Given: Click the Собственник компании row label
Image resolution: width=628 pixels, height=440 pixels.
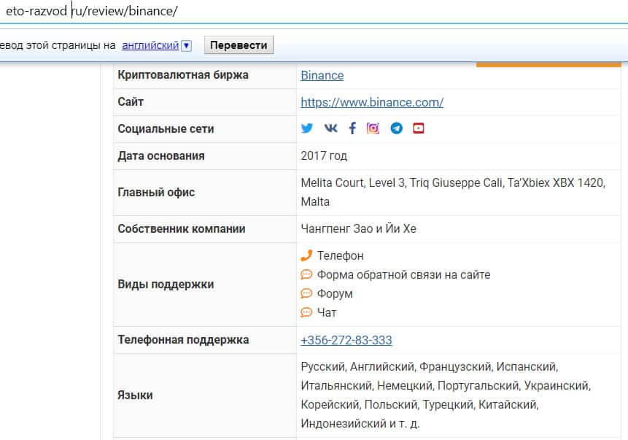Looking at the screenshot, I should [x=182, y=228].
